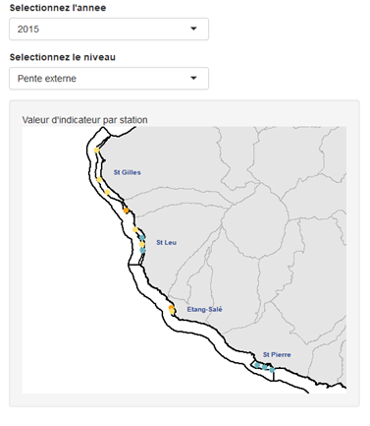Image resolution: width=370 pixels, height=426 pixels.
Task: Click the yellow marker at Etang-Salé
Action: (172, 311)
